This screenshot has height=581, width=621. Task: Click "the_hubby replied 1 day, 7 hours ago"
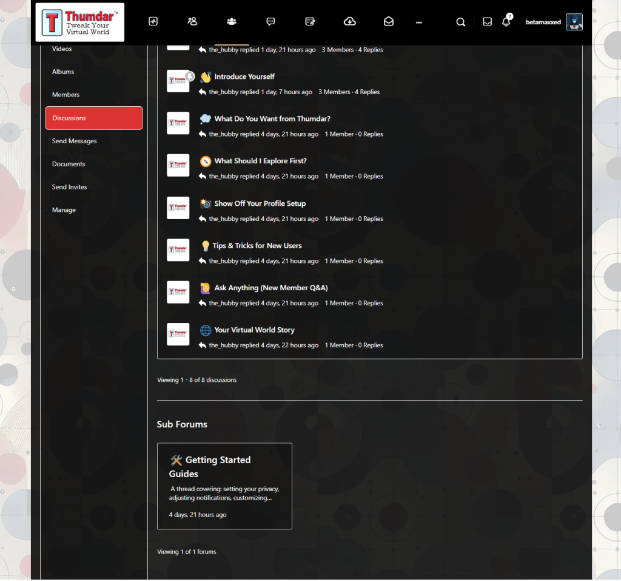click(x=261, y=92)
